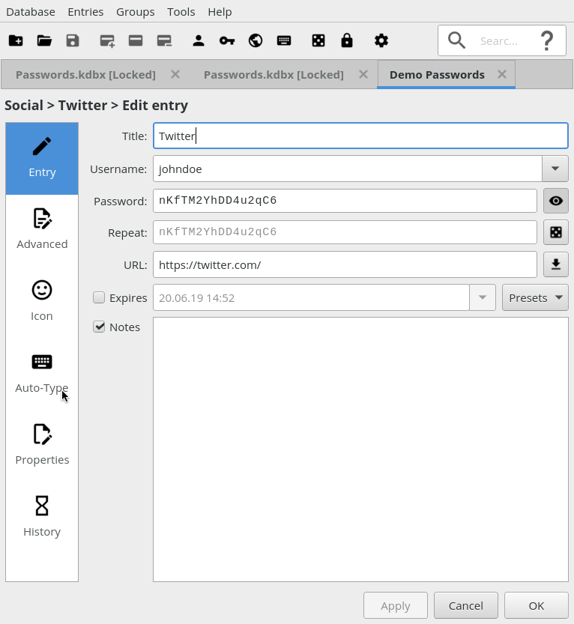Uncheck the Notes checkbox

[x=99, y=327]
